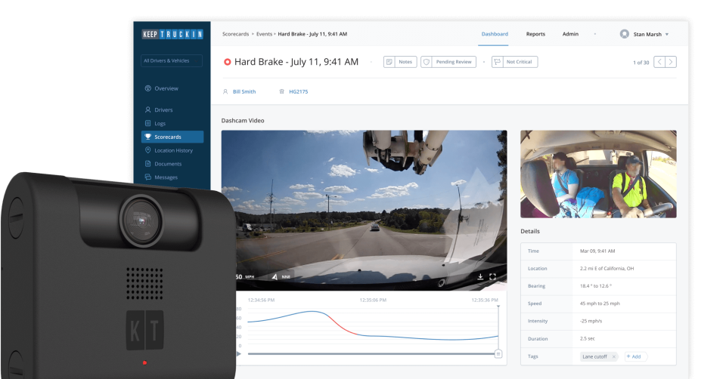The height and width of the screenshot is (379, 726).
Task: Download the dashcam video
Action: (480, 276)
